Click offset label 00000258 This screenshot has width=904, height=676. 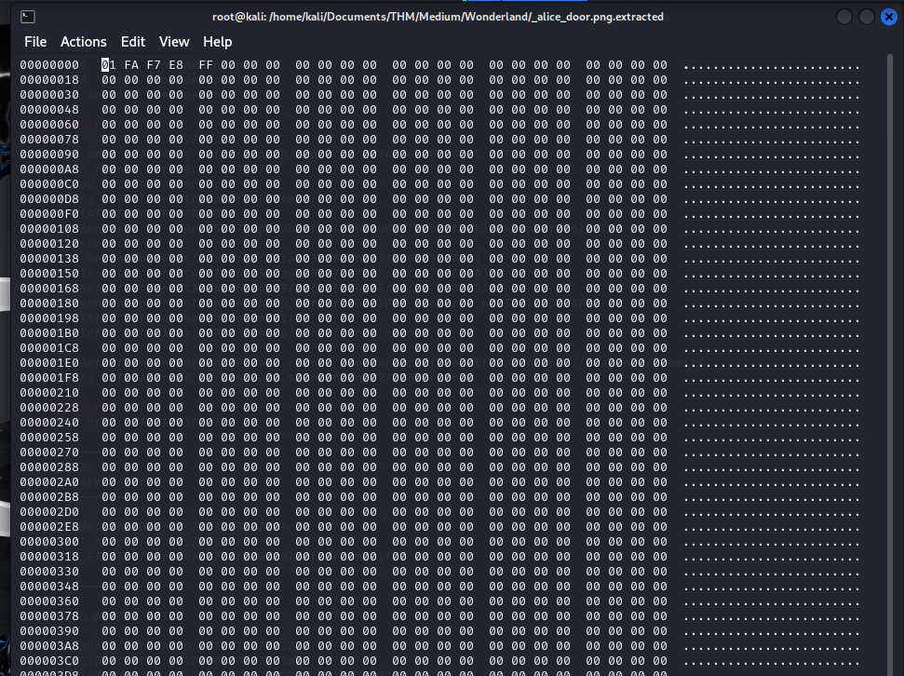click(x=49, y=438)
